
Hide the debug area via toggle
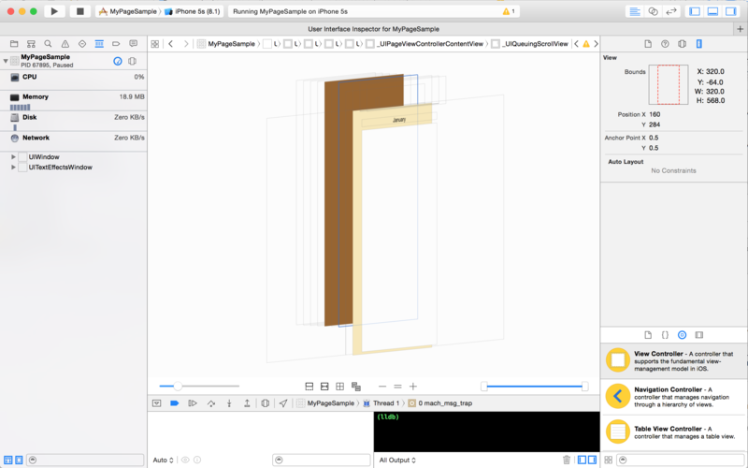[x=156, y=403]
